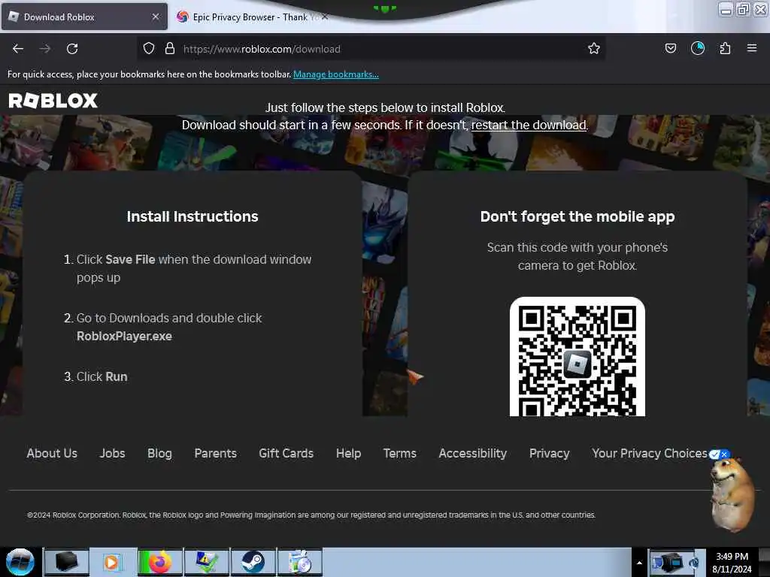Viewport: 770px width, 577px height.
Task: Switch to the Epic Privacy Browser tab
Action: pos(250,17)
